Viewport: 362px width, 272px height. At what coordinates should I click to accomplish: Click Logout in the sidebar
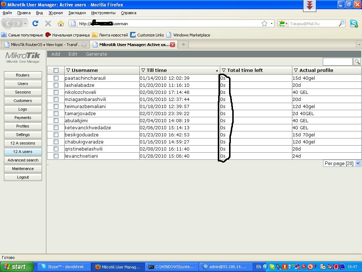point(23,177)
